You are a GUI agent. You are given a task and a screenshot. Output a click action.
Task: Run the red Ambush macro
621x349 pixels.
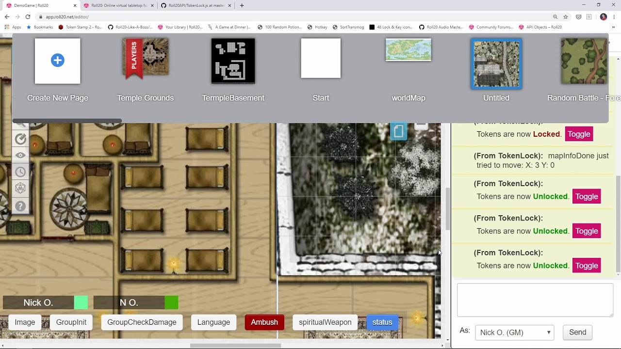[x=264, y=322]
